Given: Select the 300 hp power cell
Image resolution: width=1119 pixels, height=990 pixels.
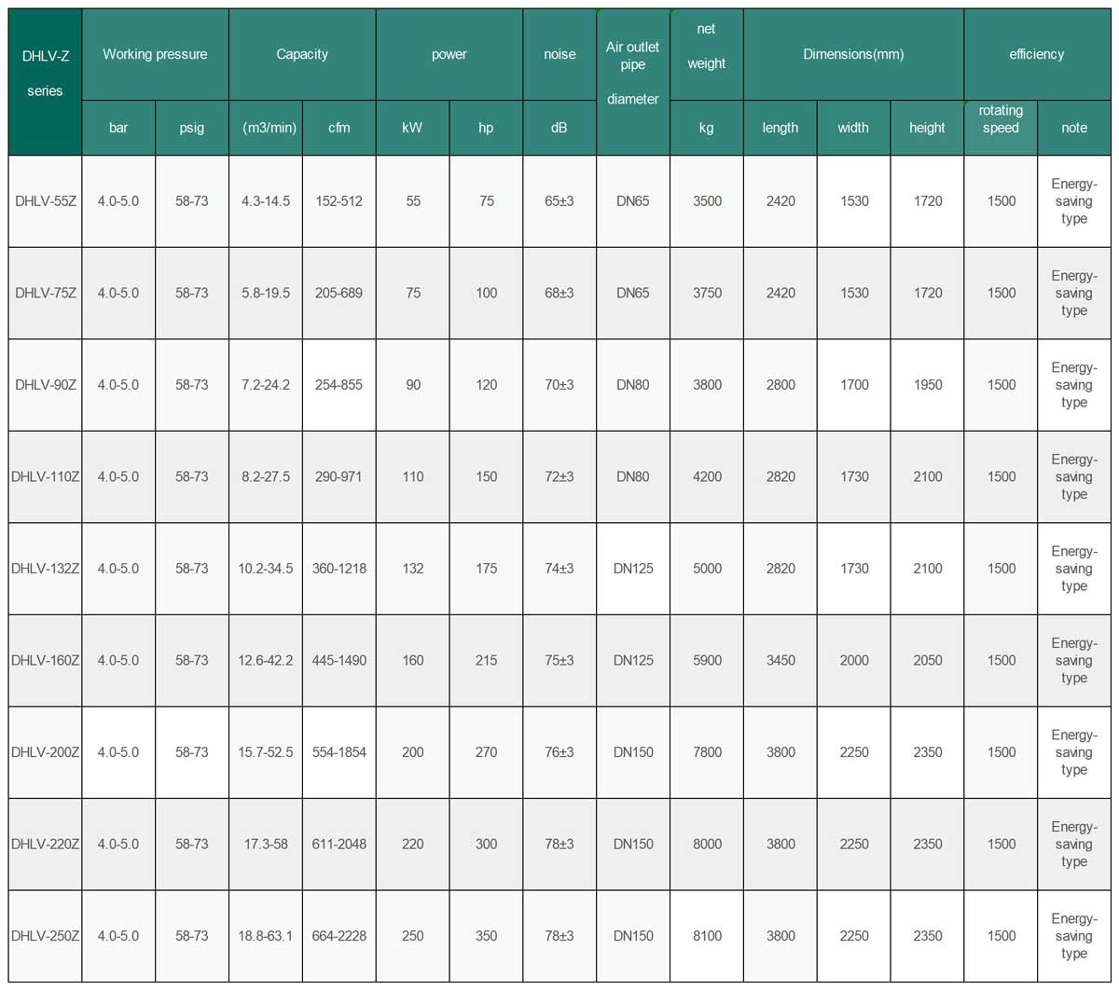Looking at the screenshot, I should (486, 844).
